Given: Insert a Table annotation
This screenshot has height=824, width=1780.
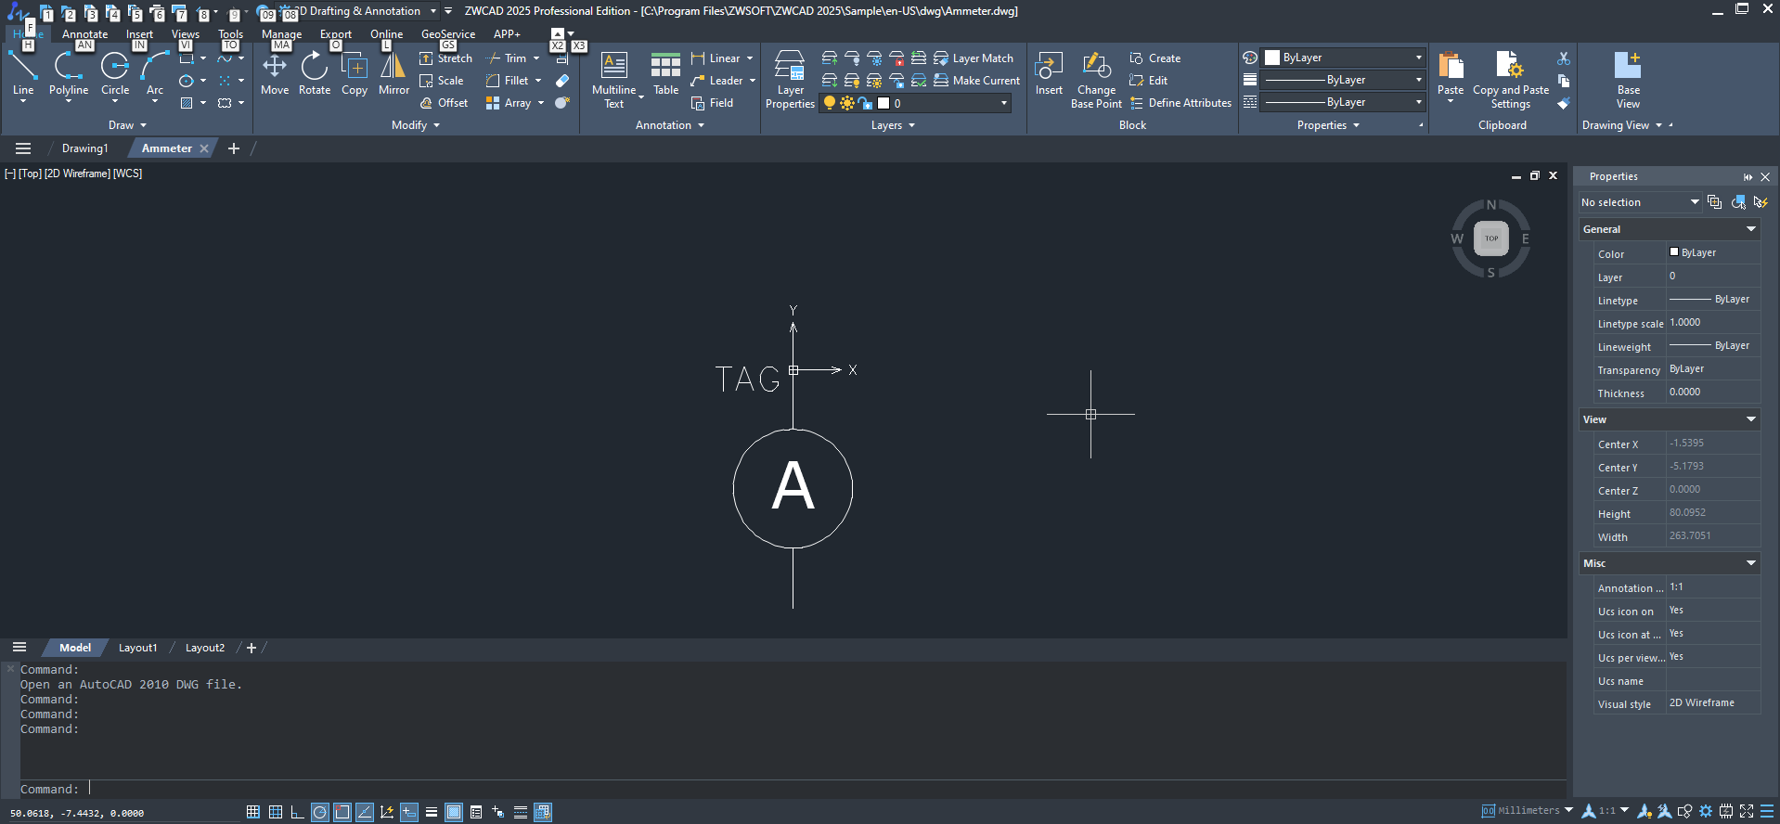Looking at the screenshot, I should [x=665, y=73].
